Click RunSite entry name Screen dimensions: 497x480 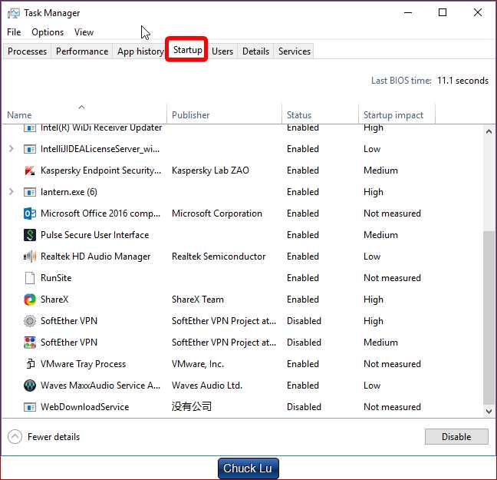(56, 278)
